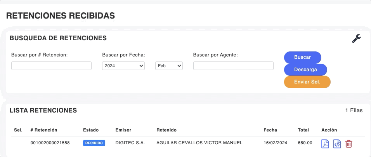Screen dimensions: 371x157
Task: Select the Emisor column header
Action: [x=123, y=130]
